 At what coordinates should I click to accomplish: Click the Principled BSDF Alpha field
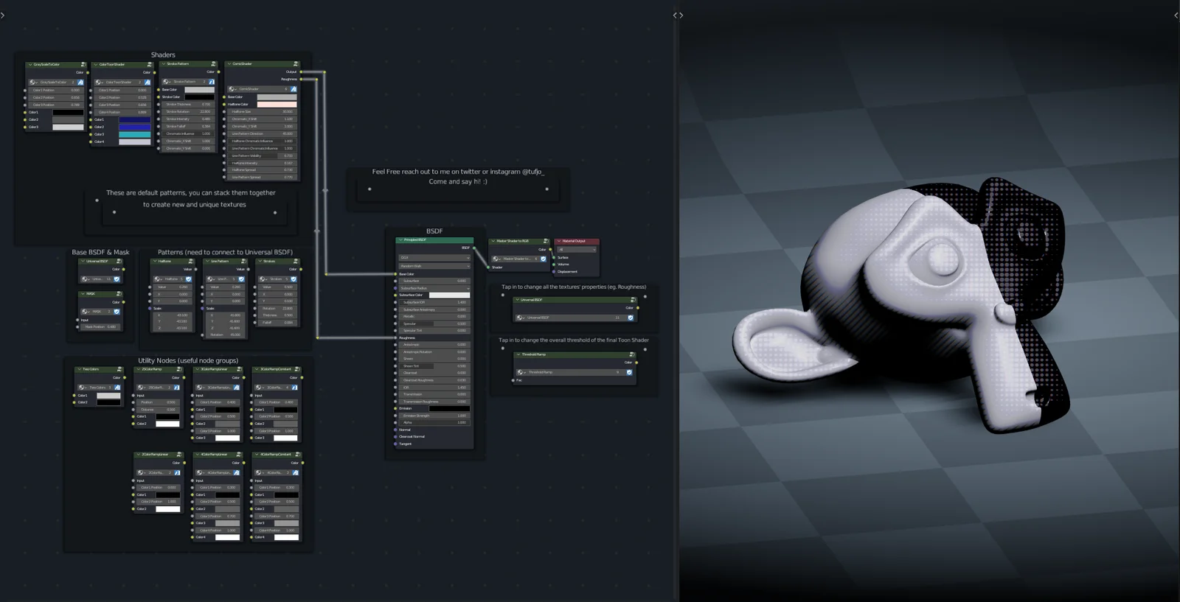click(434, 422)
